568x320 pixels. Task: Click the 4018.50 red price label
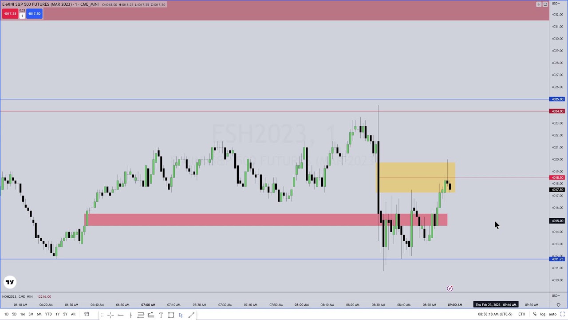pos(557,178)
